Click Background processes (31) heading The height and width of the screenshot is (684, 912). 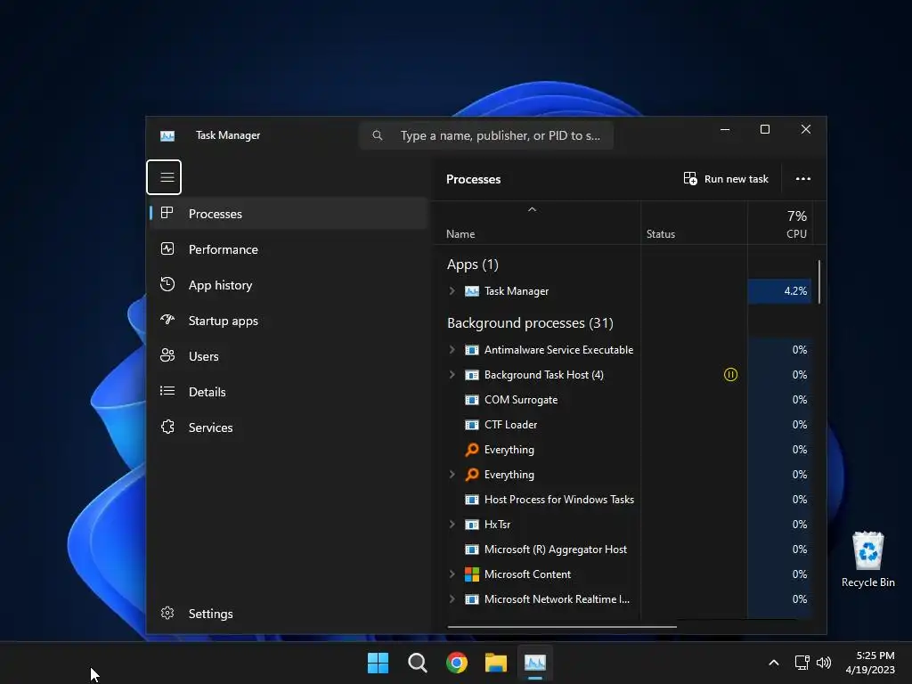(x=530, y=322)
